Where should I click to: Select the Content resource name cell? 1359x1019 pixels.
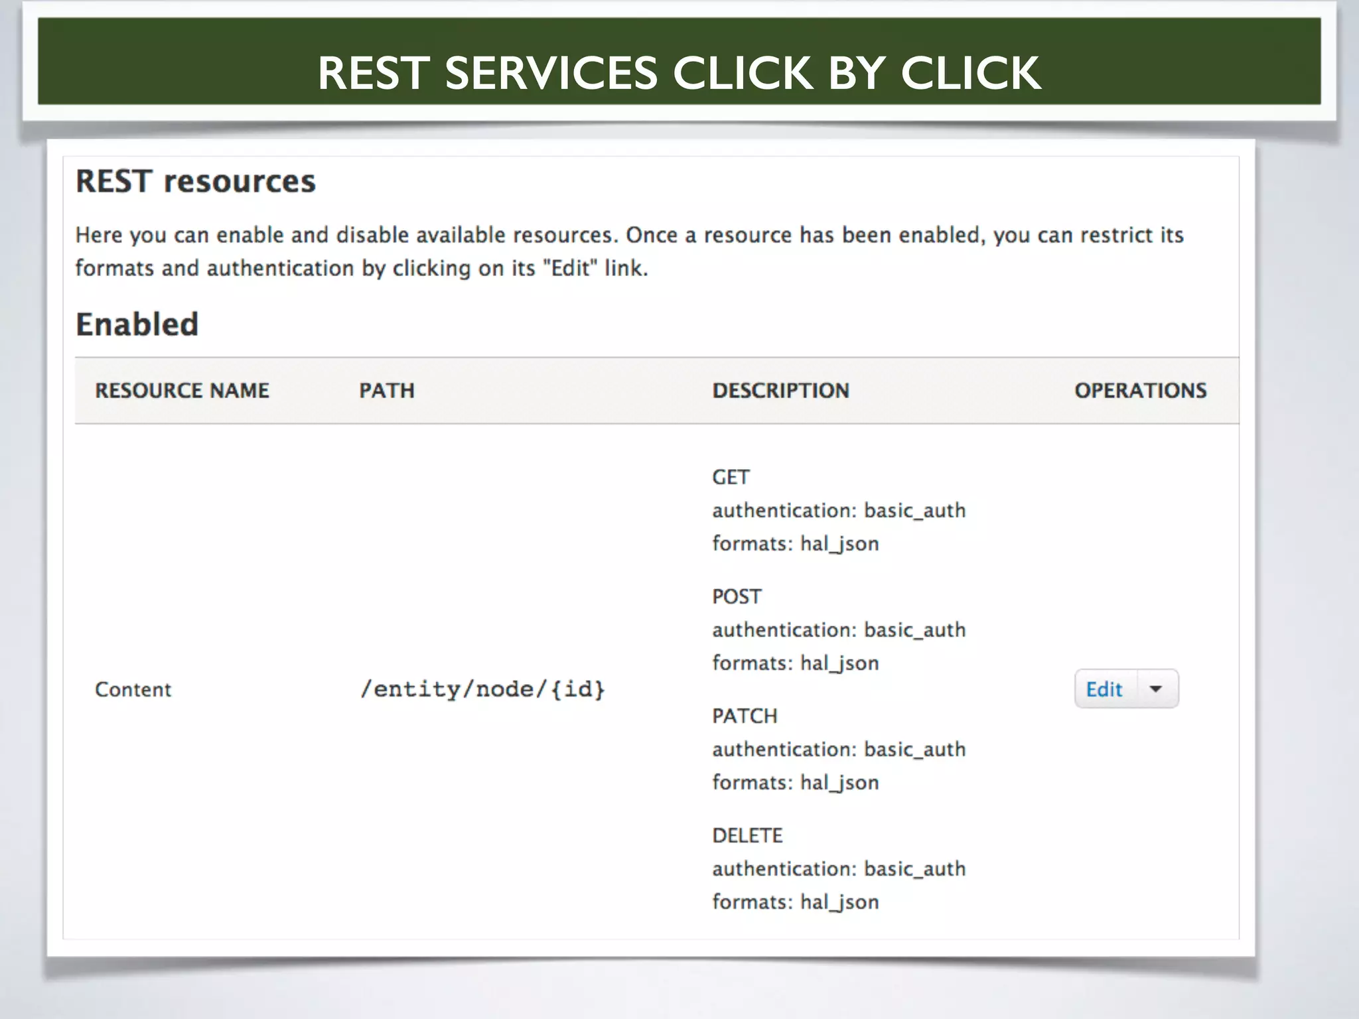[133, 689]
